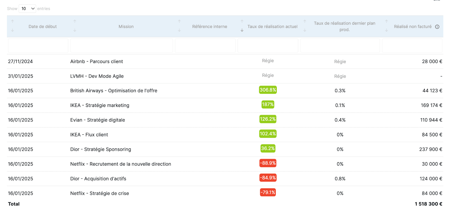Select the Airbnb - Parcours client mission
The height and width of the screenshot is (212, 451).
tap(97, 62)
